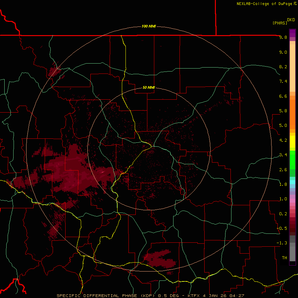
Task: Pick the pink segment of the color bar
Action: coord(292,201)
